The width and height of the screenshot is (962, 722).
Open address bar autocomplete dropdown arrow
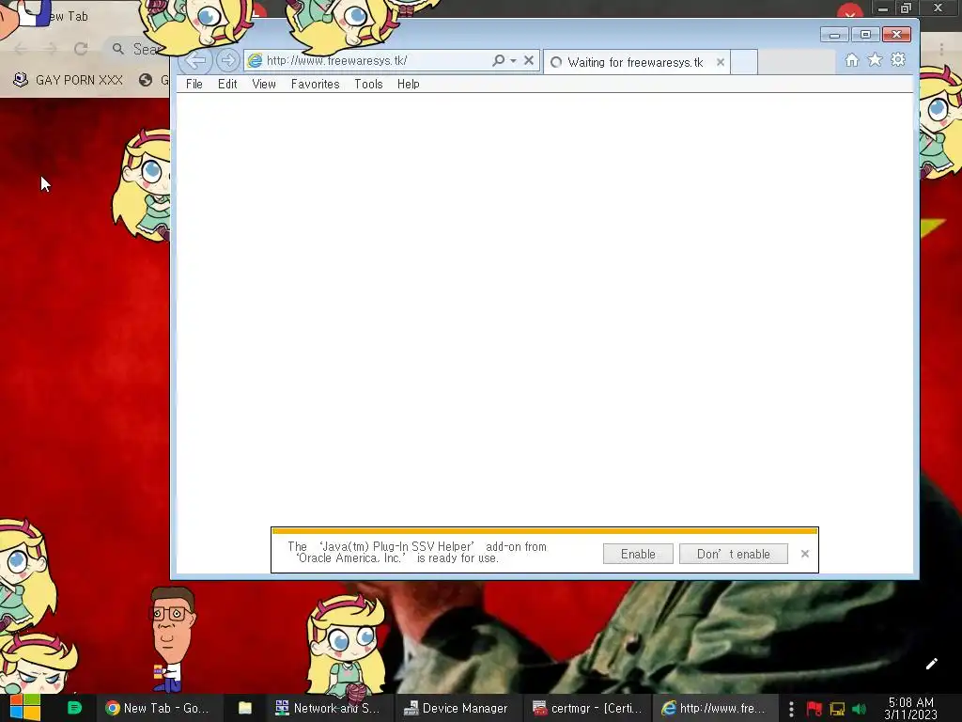(x=513, y=61)
